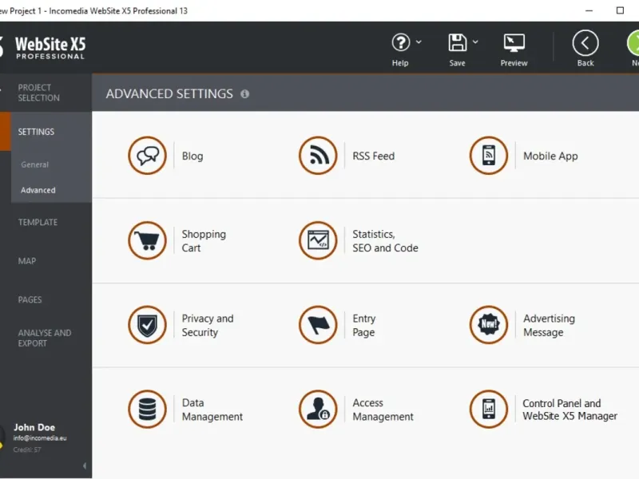Open Statistics, SEO and Code icon
The width and height of the screenshot is (639, 479).
pyautogui.click(x=318, y=240)
